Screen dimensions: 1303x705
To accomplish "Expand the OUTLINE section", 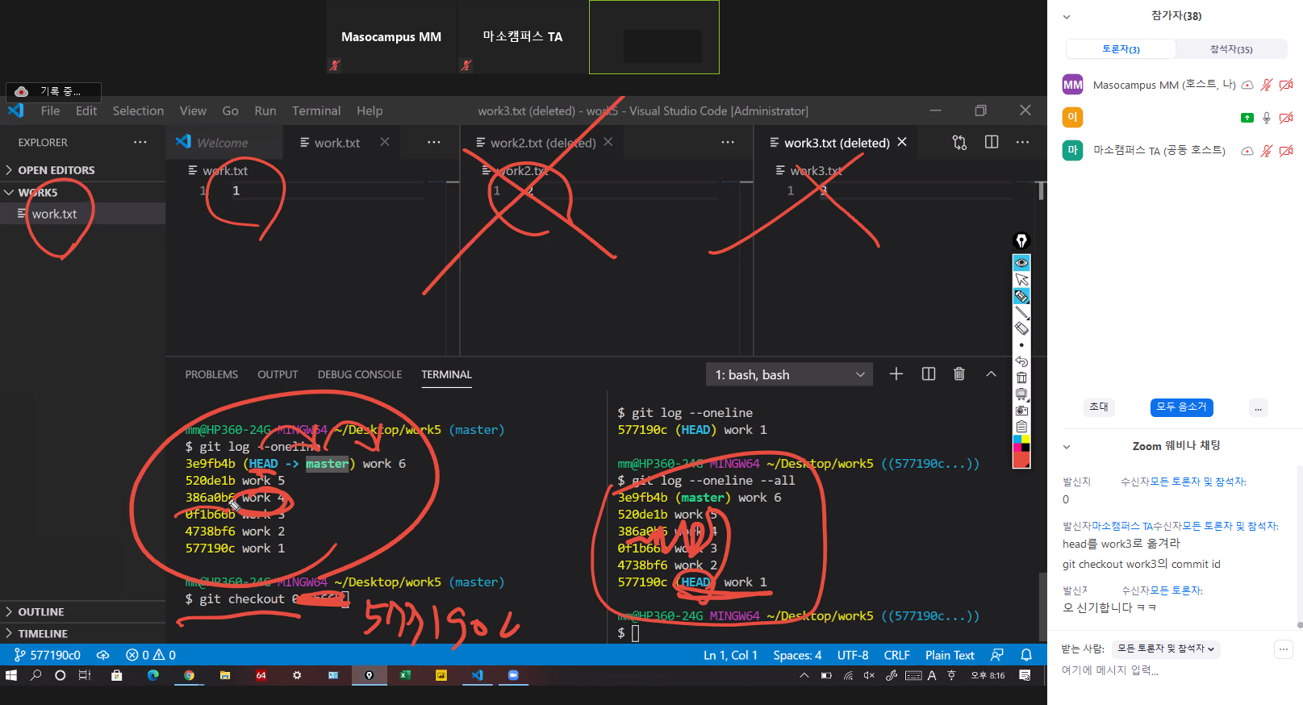I will pos(41,612).
